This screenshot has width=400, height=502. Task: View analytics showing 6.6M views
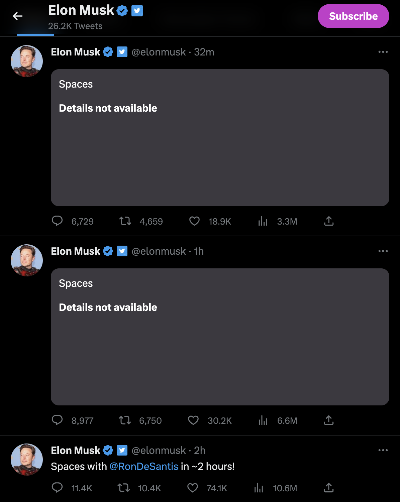point(263,420)
